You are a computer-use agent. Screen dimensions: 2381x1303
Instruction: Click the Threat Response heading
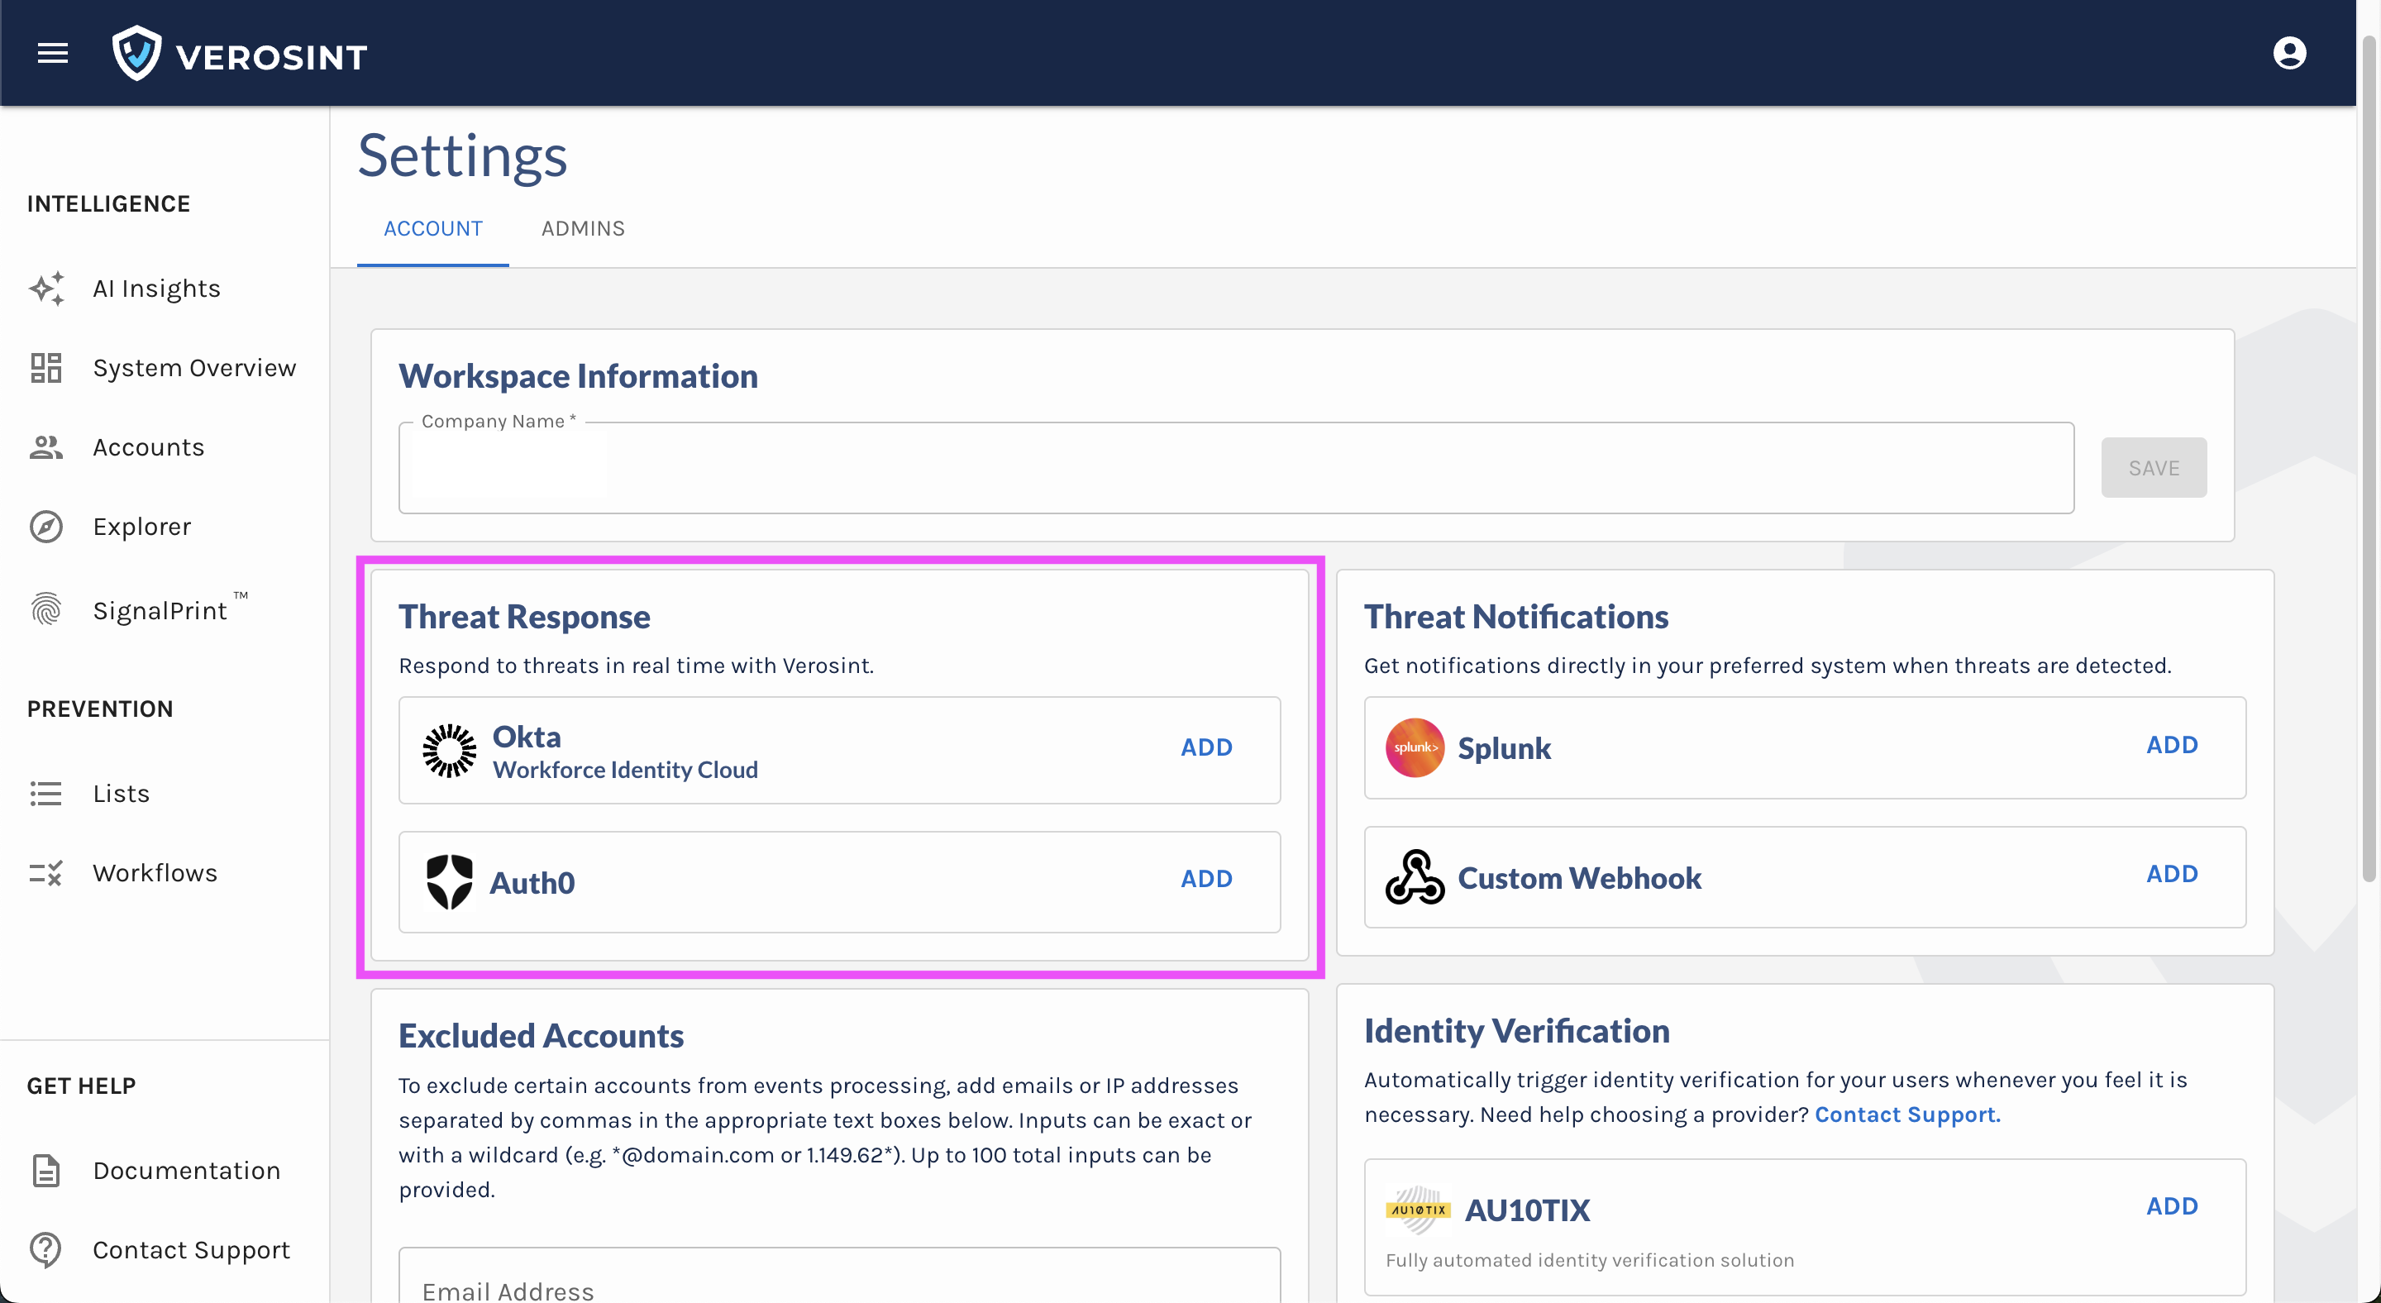point(524,617)
